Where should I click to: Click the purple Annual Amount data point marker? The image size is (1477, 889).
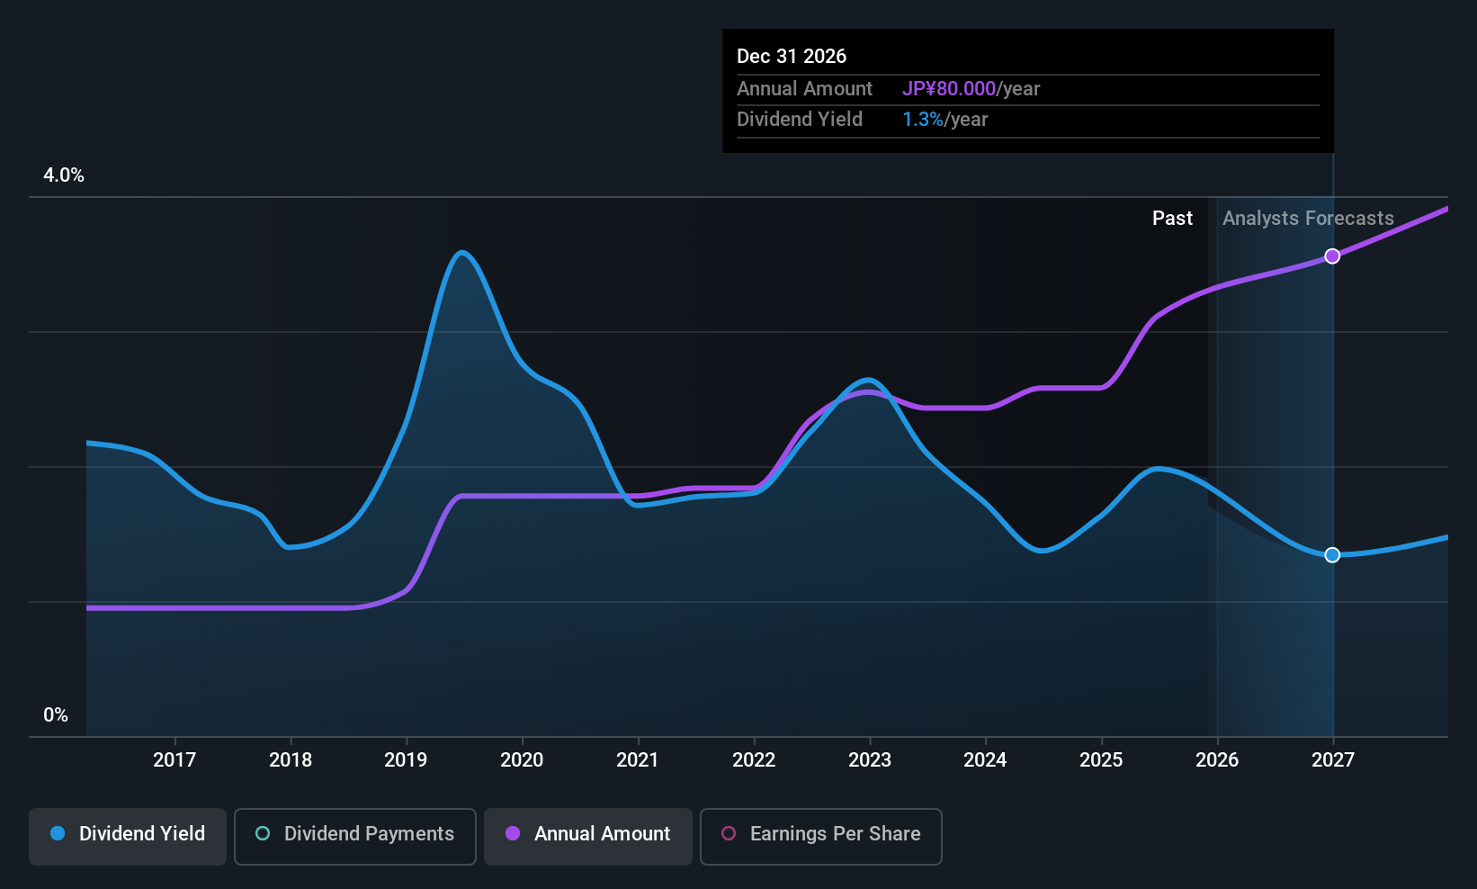tap(1332, 256)
